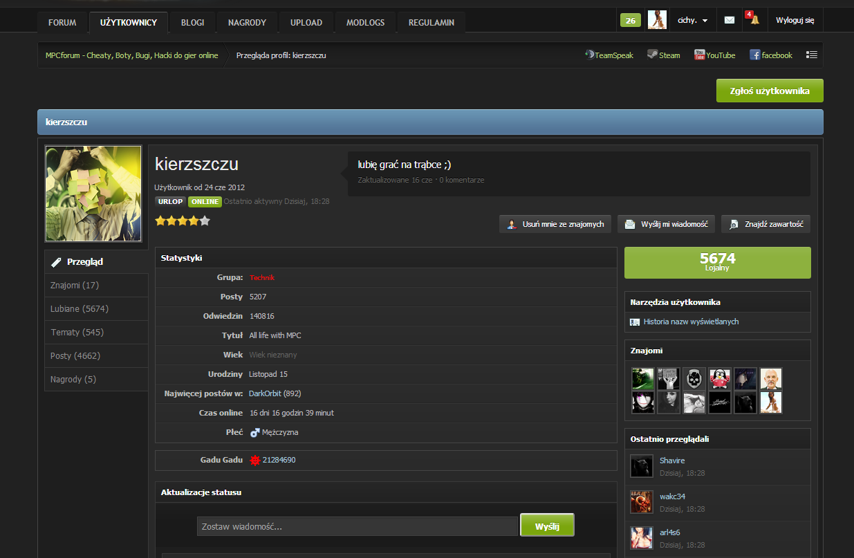
Task: Open the Shavire username link
Action: (672, 461)
